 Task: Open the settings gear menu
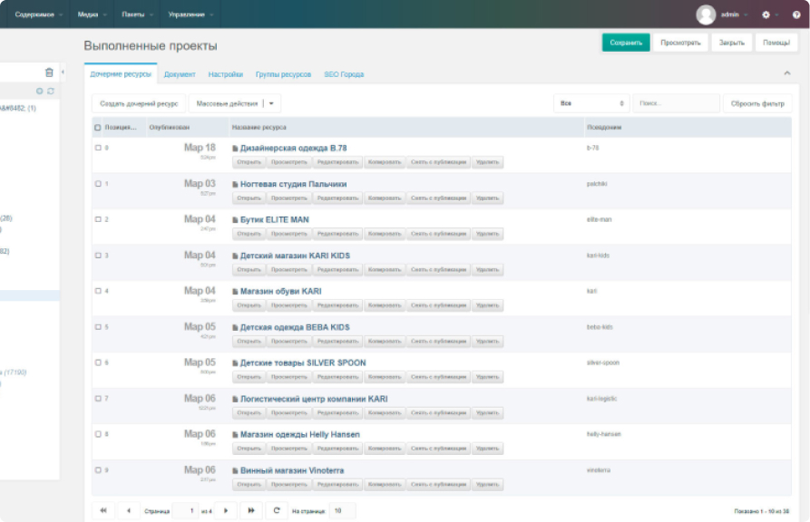(766, 14)
